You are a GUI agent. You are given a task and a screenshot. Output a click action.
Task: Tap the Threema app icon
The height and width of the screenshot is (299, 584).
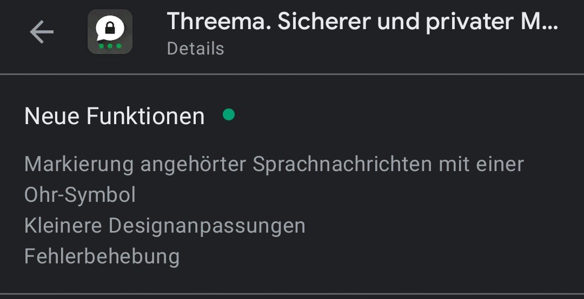click(x=110, y=32)
